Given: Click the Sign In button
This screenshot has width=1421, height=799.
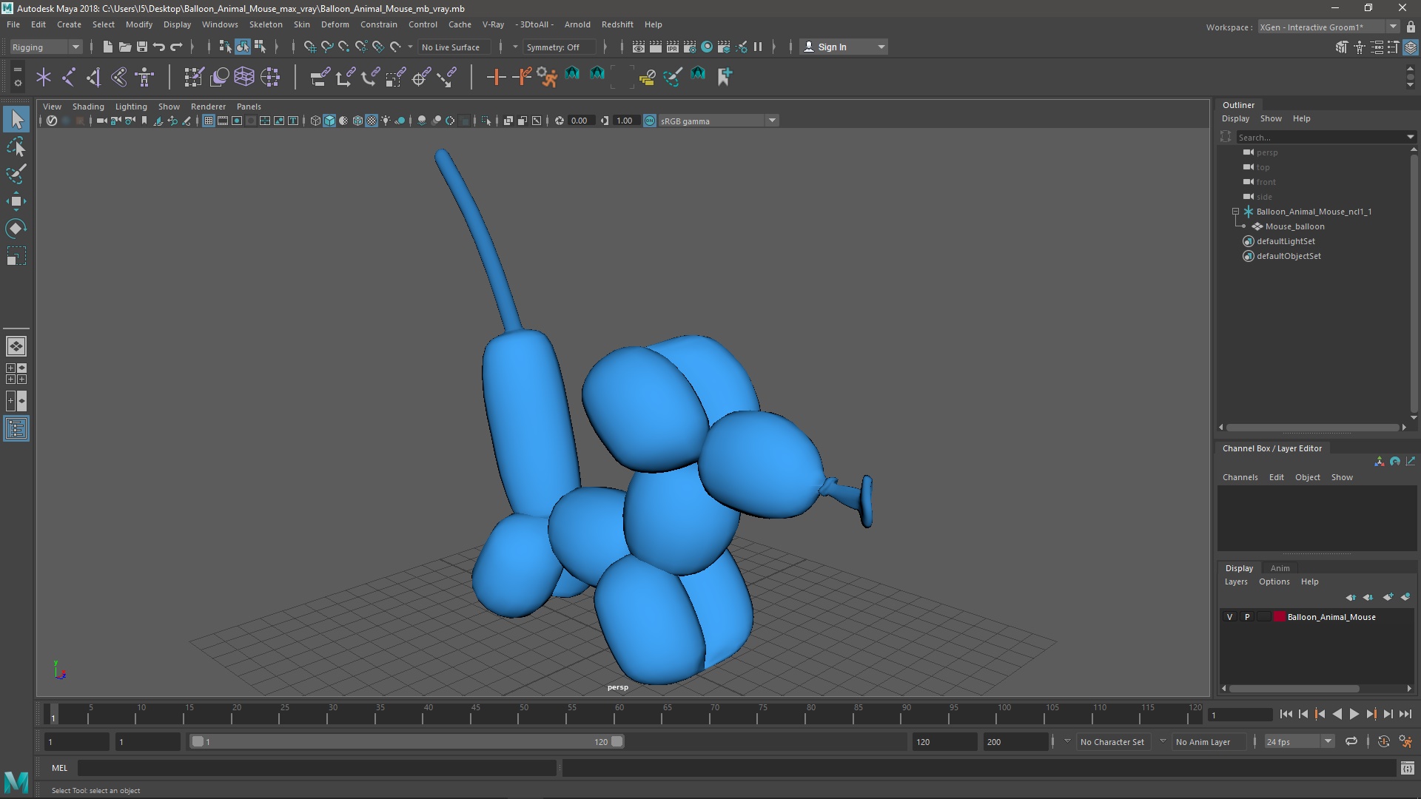Looking at the screenshot, I should [833, 47].
